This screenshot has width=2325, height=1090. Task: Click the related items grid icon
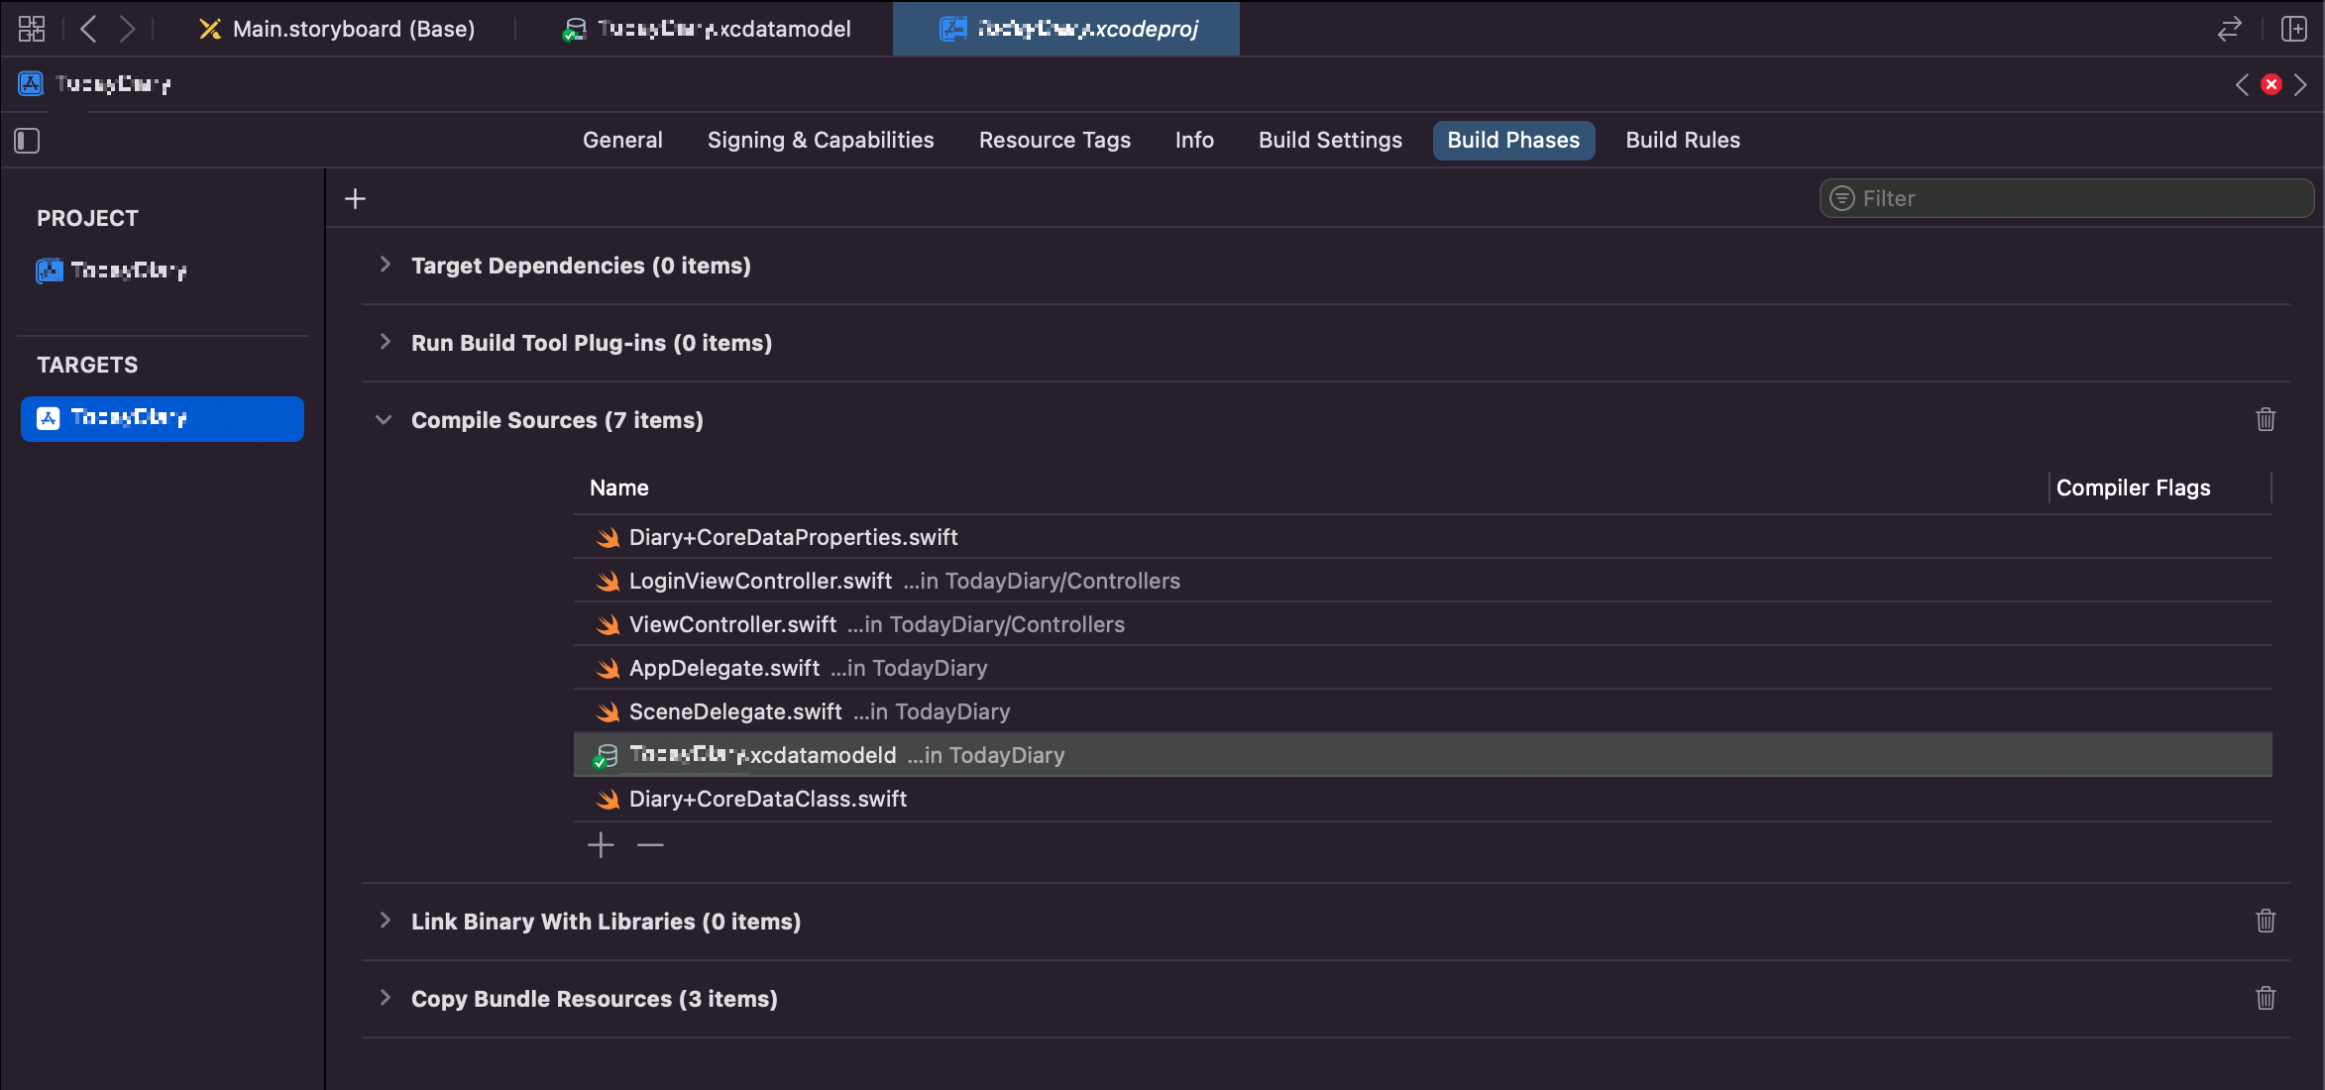point(32,29)
